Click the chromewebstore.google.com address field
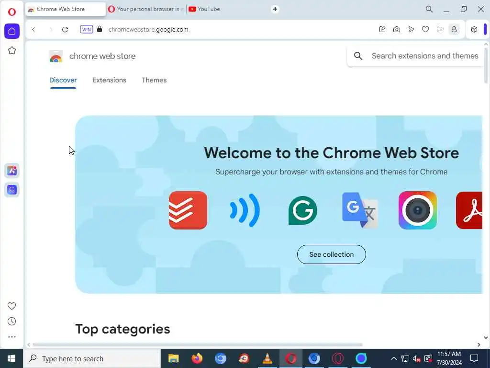Image resolution: width=490 pixels, height=368 pixels. click(148, 29)
